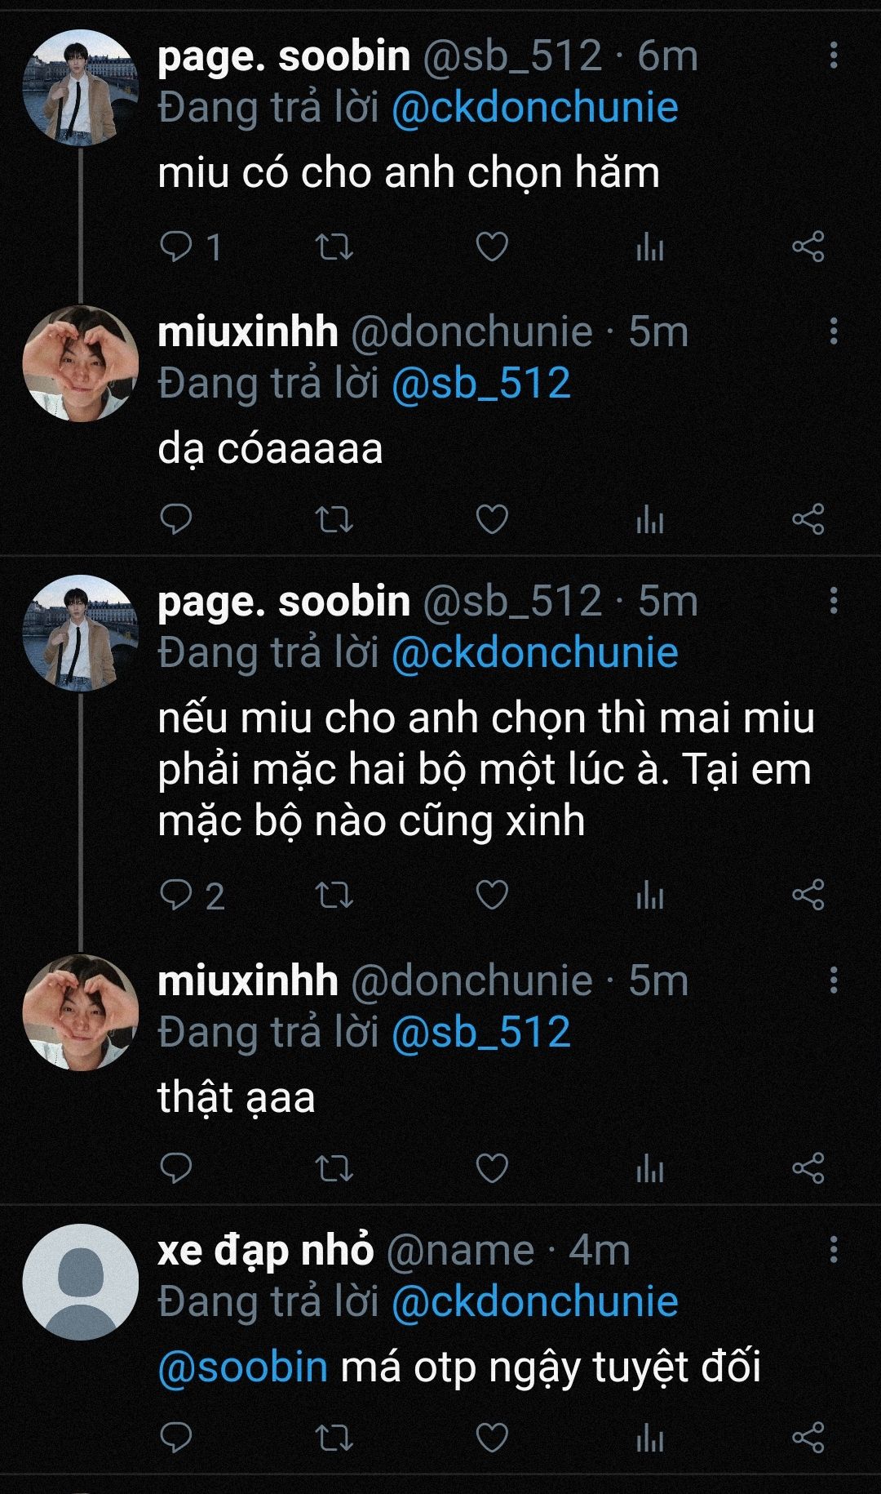The image size is (881, 1494).
Task: Like the "miu có cho anh chọn hăm" tweet
Action: (492, 247)
